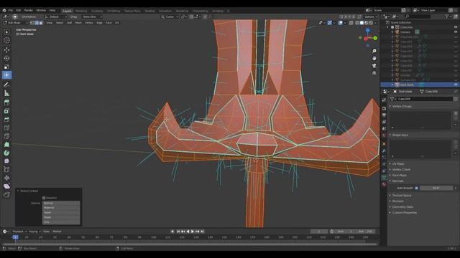Toggle Dark blade visibility eye
The width and height of the screenshot is (460, 258).
pyautogui.click(x=456, y=85)
